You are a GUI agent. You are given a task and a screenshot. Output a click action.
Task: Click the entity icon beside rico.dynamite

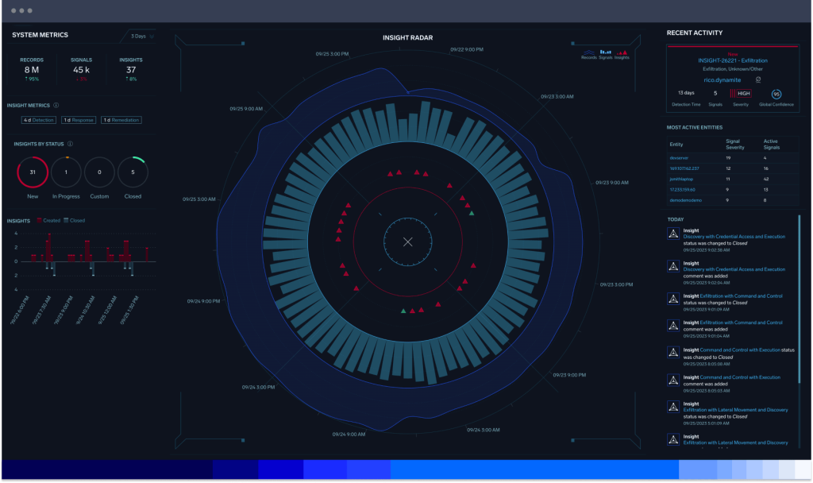pyautogui.click(x=758, y=79)
